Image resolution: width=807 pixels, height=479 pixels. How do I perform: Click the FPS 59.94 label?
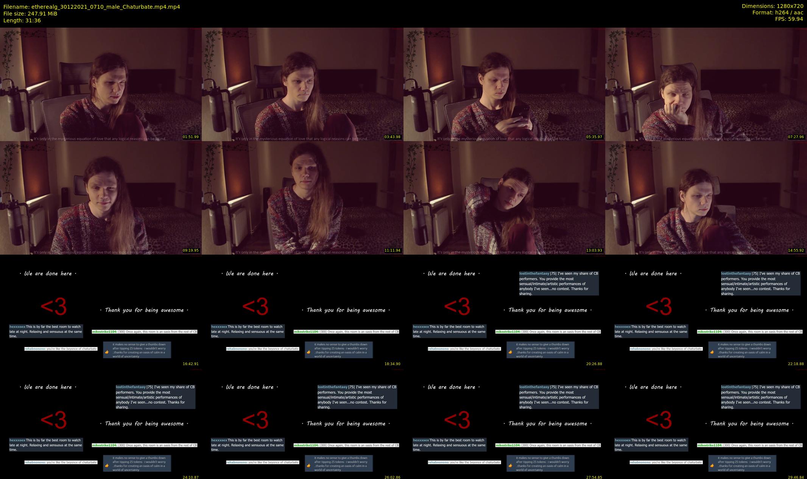coord(789,19)
